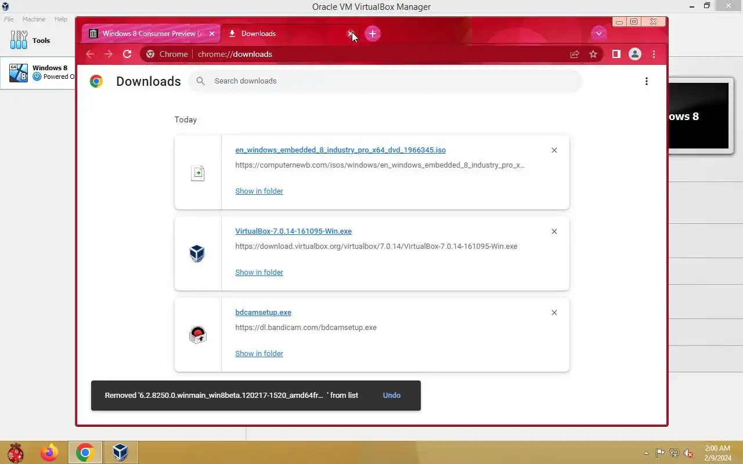
Task: Open the Help menu in VirtualBox Manager
Action: tap(61, 19)
